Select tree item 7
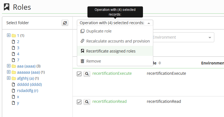Screen dimensions: 224x117 tap(18, 60)
